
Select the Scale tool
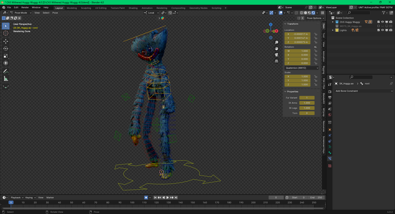6,56
